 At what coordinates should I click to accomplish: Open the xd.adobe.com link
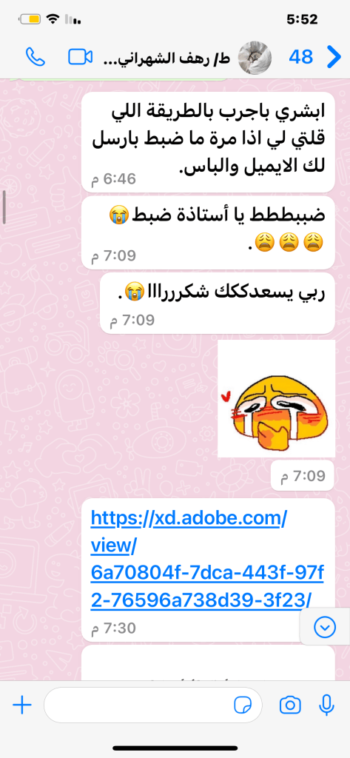[207, 559]
